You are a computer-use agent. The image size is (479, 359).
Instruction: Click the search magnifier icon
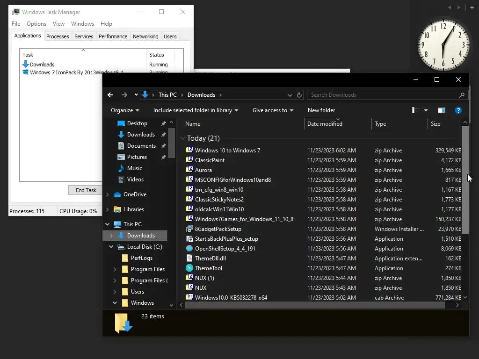pos(462,95)
